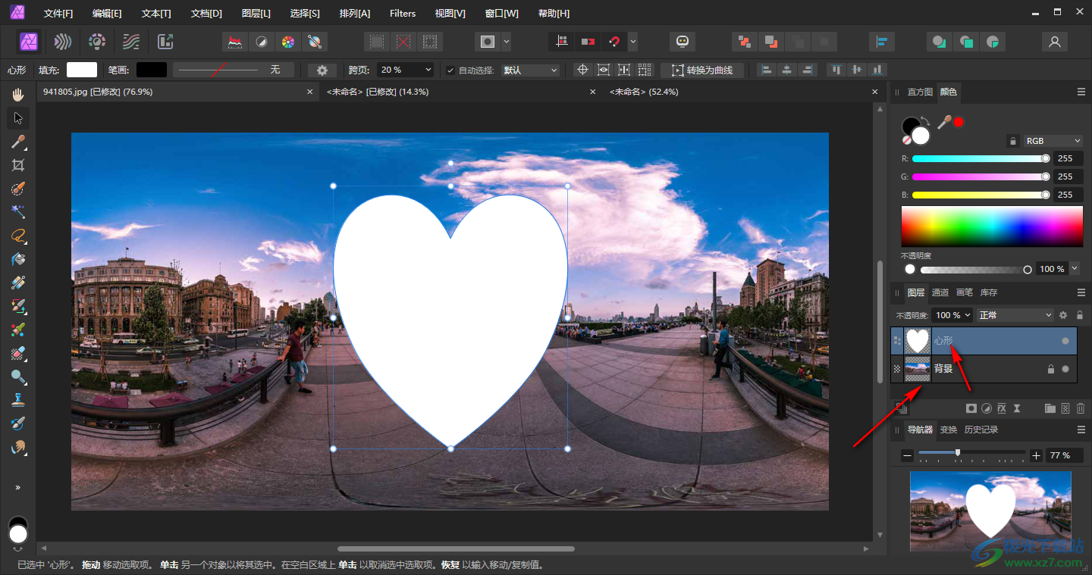
Task: Select the Hand view tool
Action: click(18, 95)
